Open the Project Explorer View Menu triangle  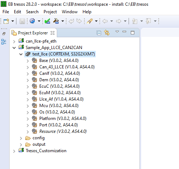coord(117,32)
